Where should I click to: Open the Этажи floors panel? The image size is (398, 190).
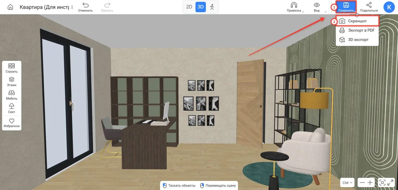tap(12, 81)
